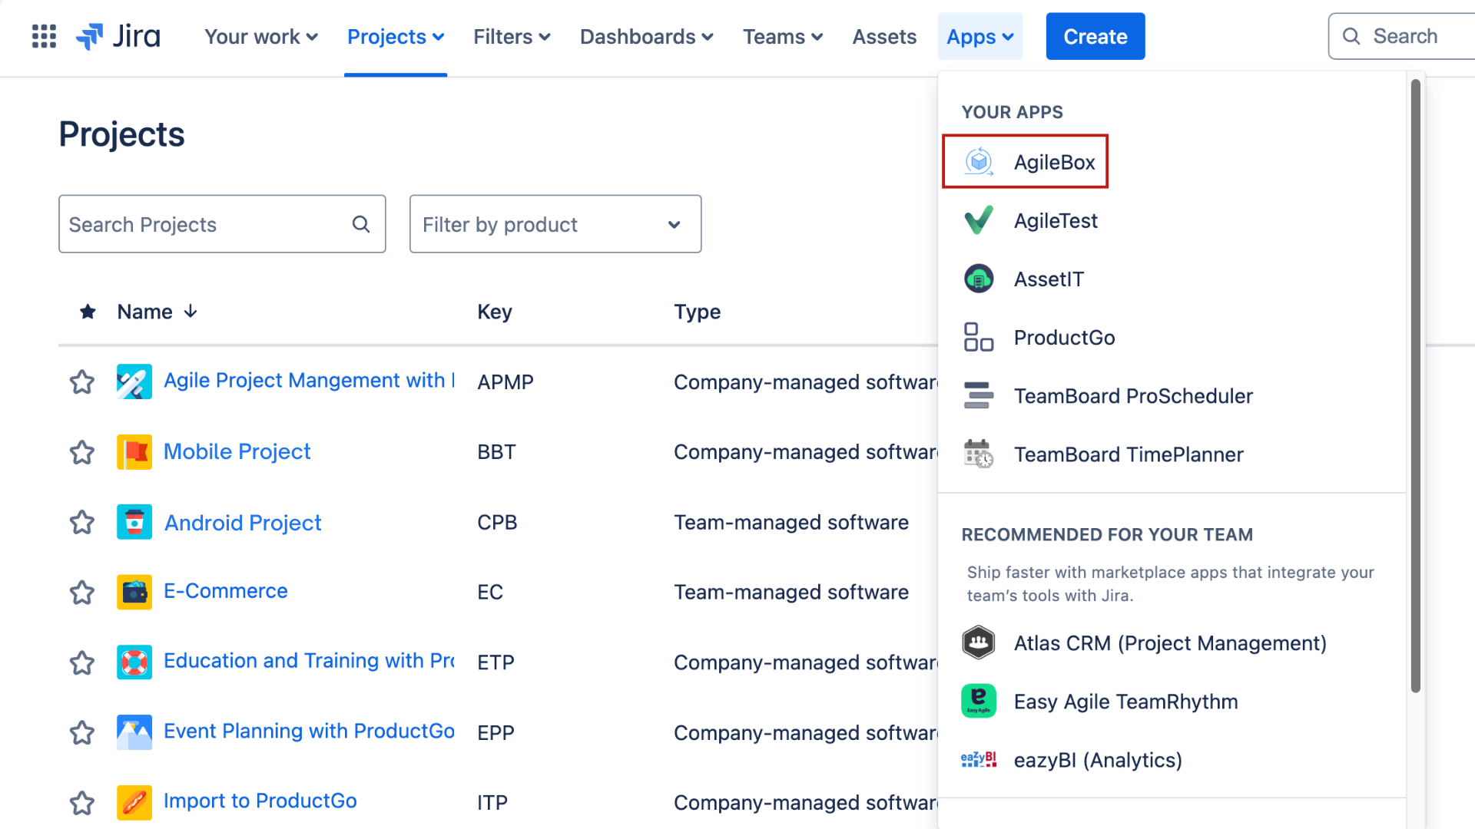Click the Search Projects input field
Viewport: 1475px width, 829px height.
point(222,224)
